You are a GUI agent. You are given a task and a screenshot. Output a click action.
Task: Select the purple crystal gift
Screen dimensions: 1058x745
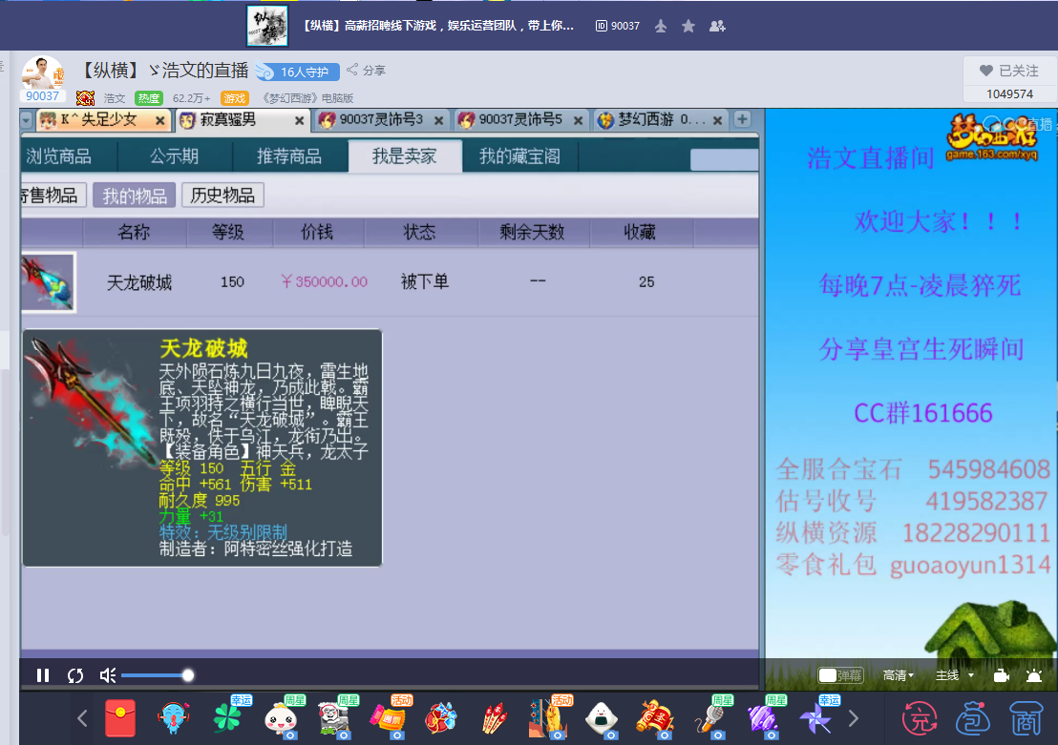[x=762, y=719]
